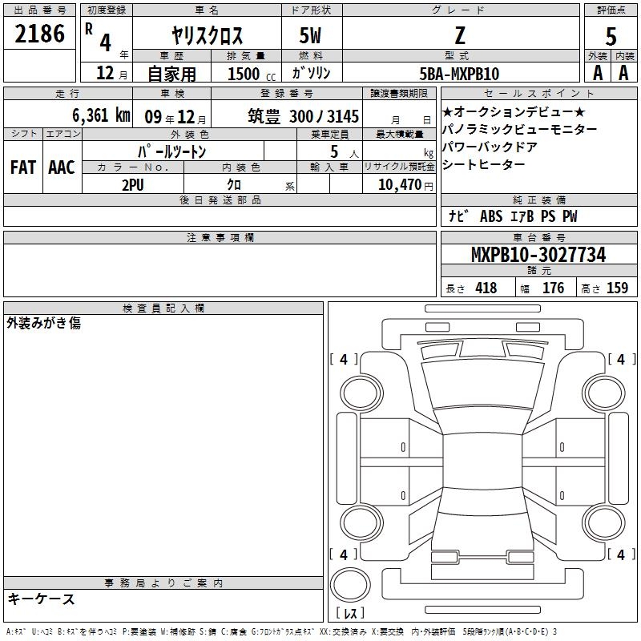Select the car name ヤリスクロス
Image resolution: width=641 pixels, height=641 pixels.
(207, 35)
